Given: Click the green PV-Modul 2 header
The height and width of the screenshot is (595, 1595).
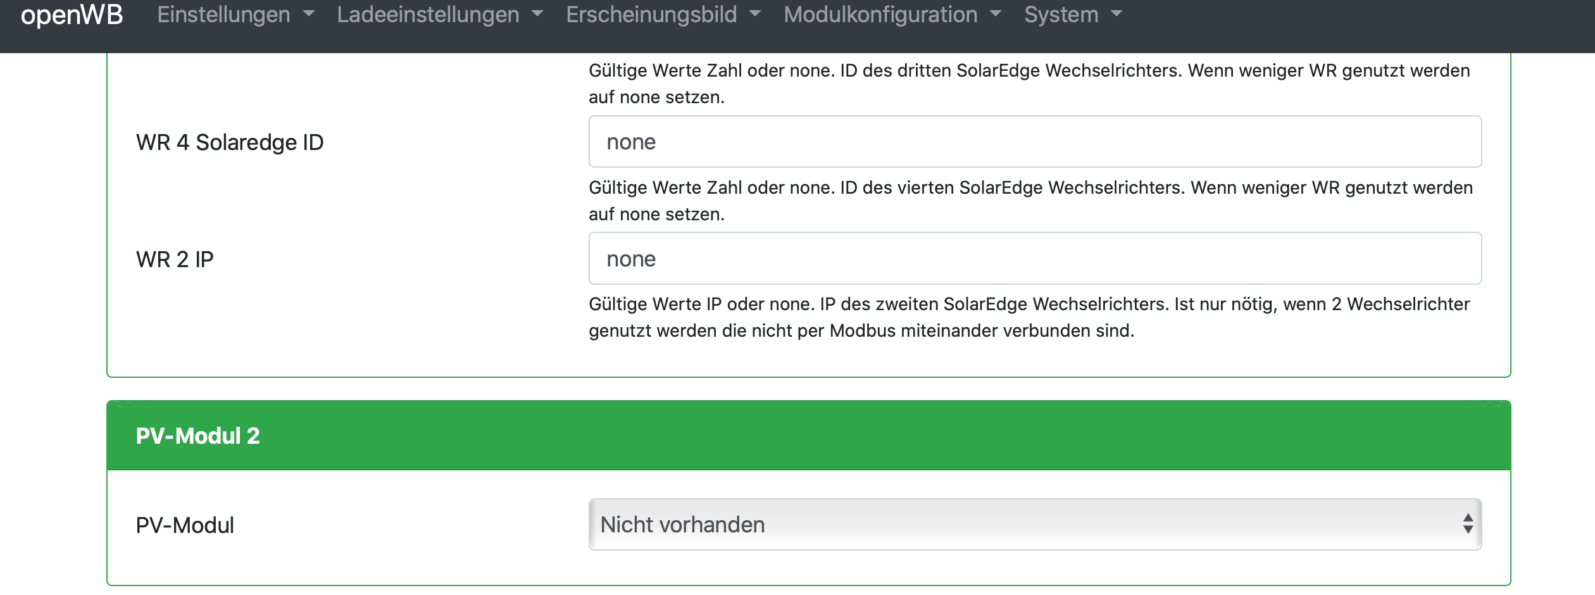Looking at the screenshot, I should pyautogui.click(x=808, y=435).
